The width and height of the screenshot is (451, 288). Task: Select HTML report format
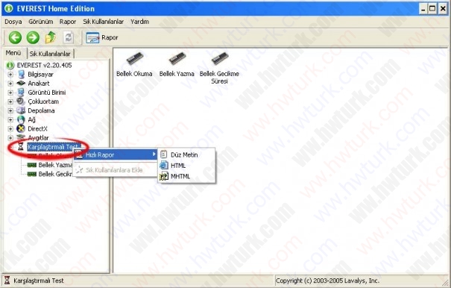pyautogui.click(x=186, y=166)
